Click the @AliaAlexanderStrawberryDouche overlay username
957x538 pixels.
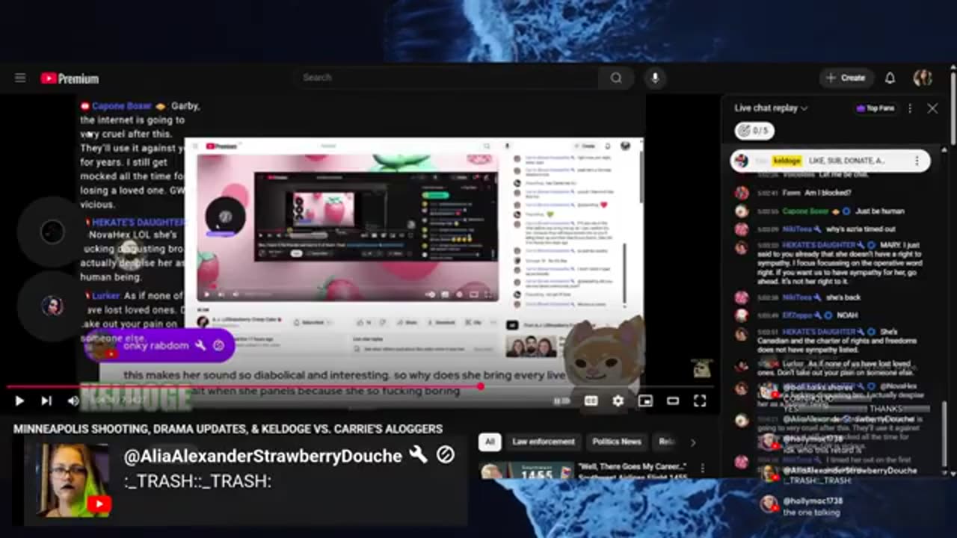click(x=263, y=456)
